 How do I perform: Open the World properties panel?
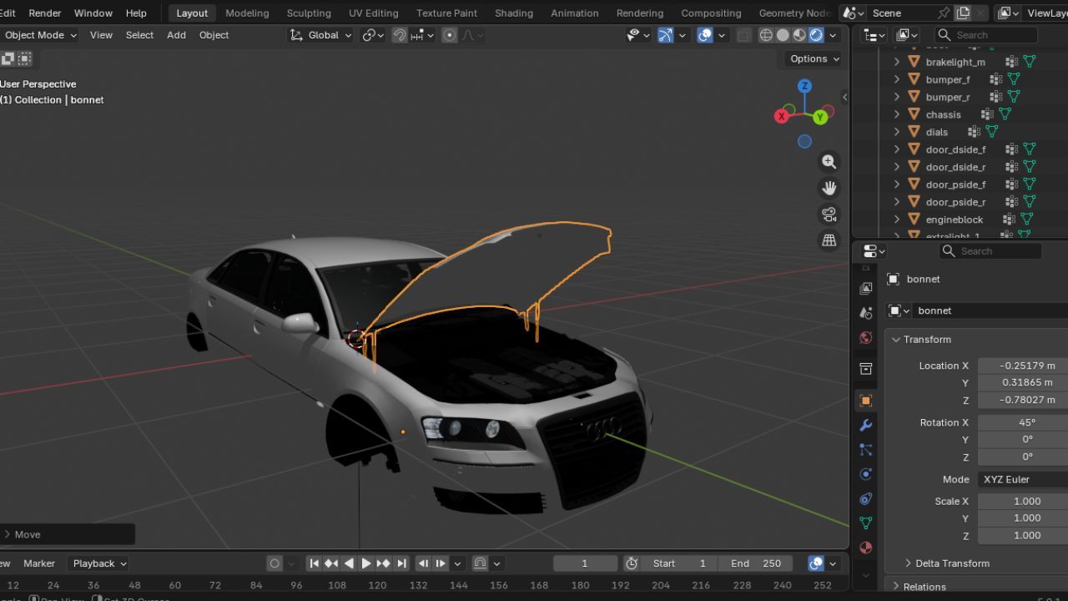865,339
